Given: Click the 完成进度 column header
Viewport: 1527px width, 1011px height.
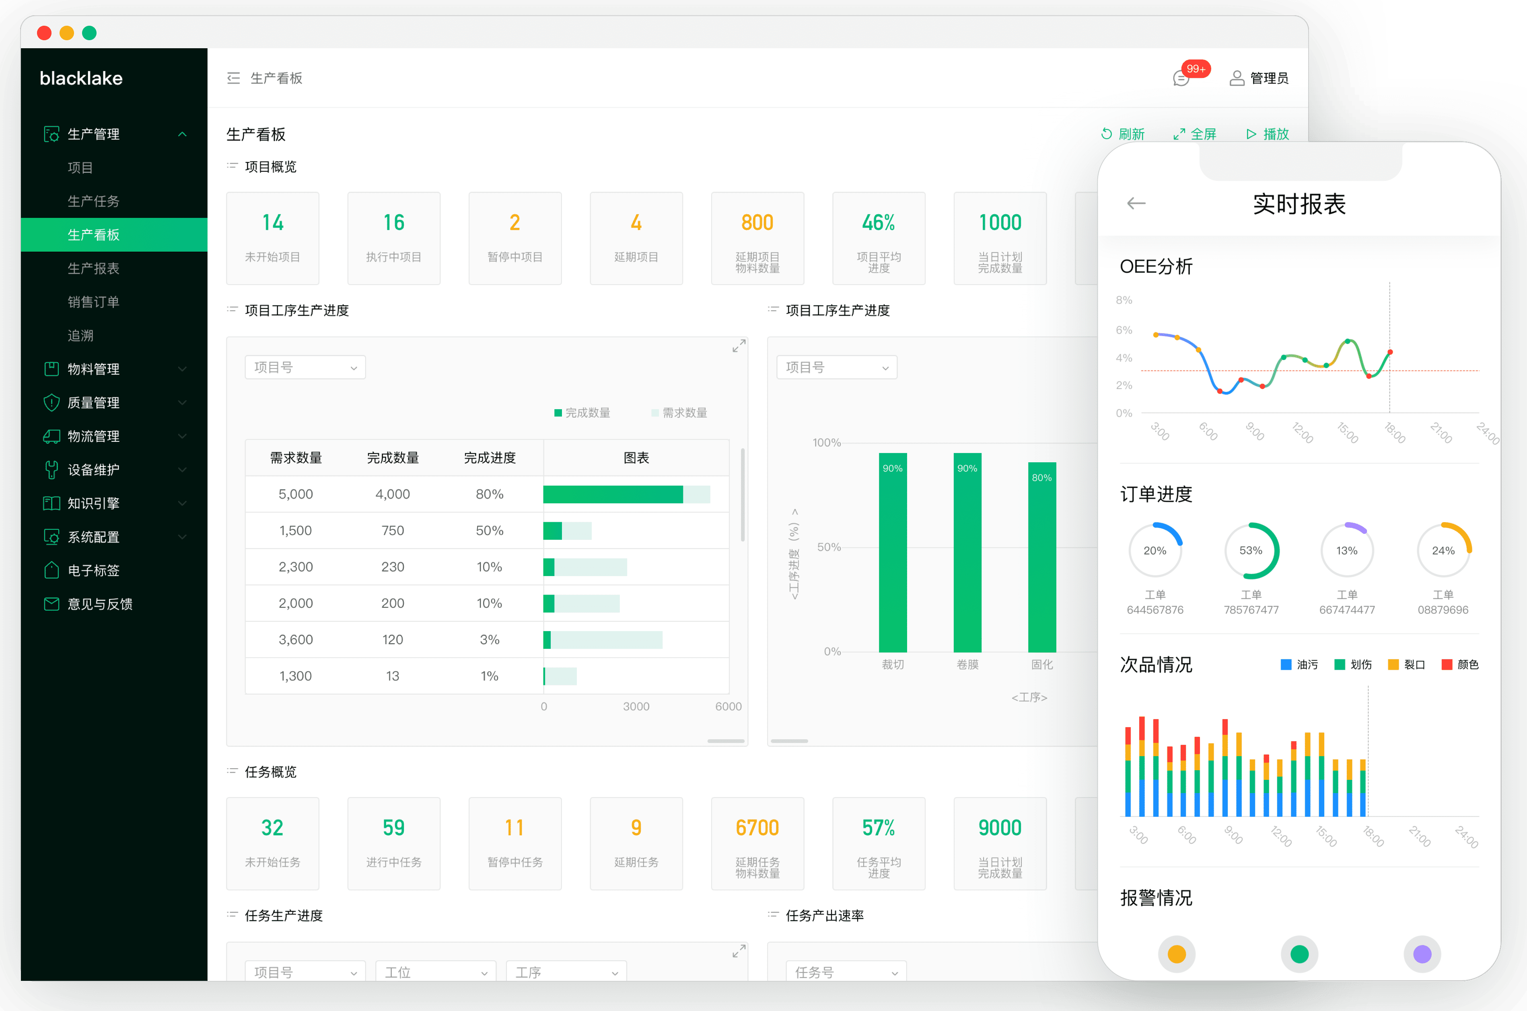Looking at the screenshot, I should click(490, 458).
